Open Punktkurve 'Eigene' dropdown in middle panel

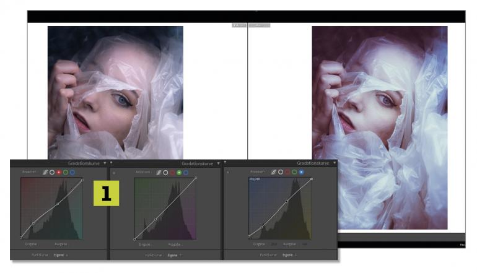pyautogui.click(x=175, y=256)
